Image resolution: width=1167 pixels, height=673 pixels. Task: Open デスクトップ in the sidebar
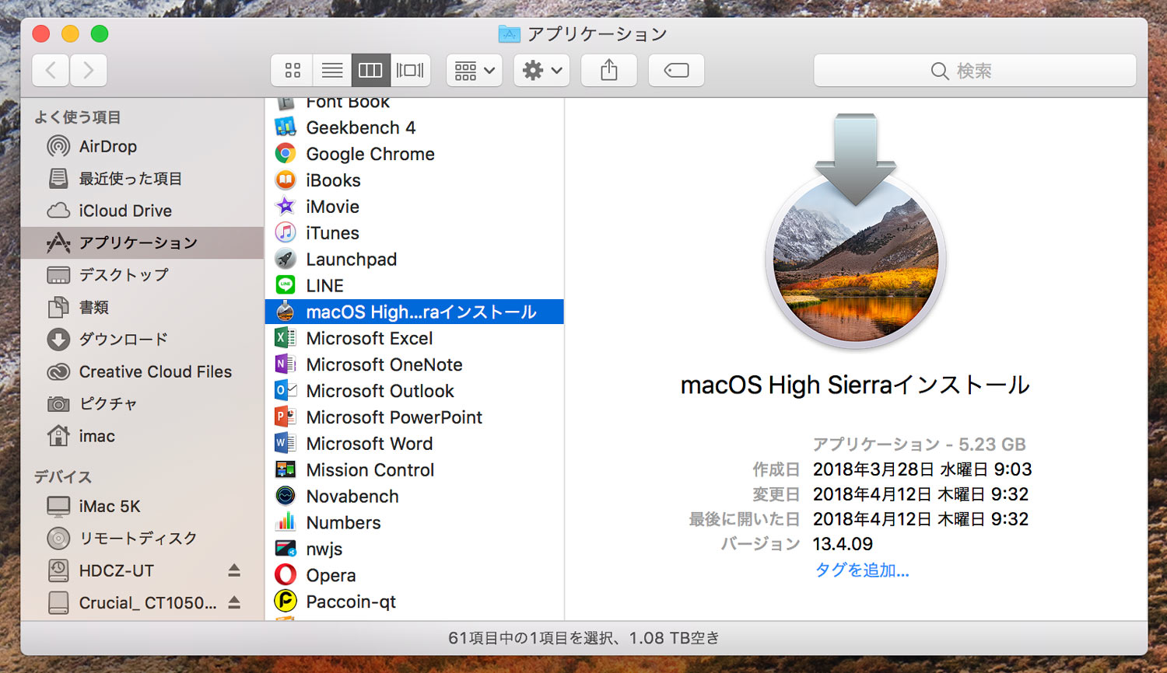pos(142,275)
